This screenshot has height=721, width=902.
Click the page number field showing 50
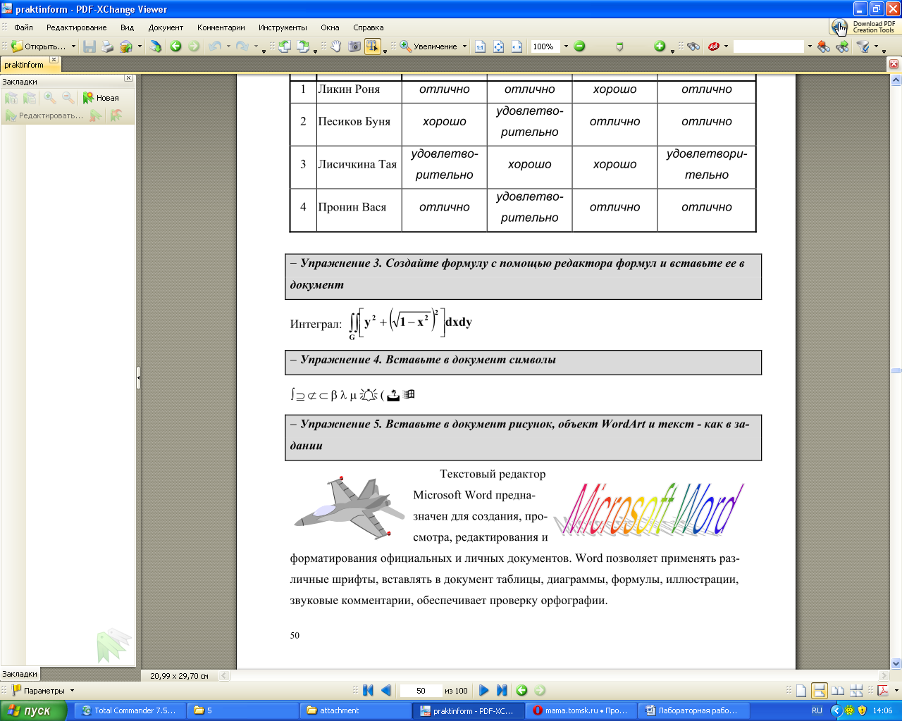coord(421,691)
